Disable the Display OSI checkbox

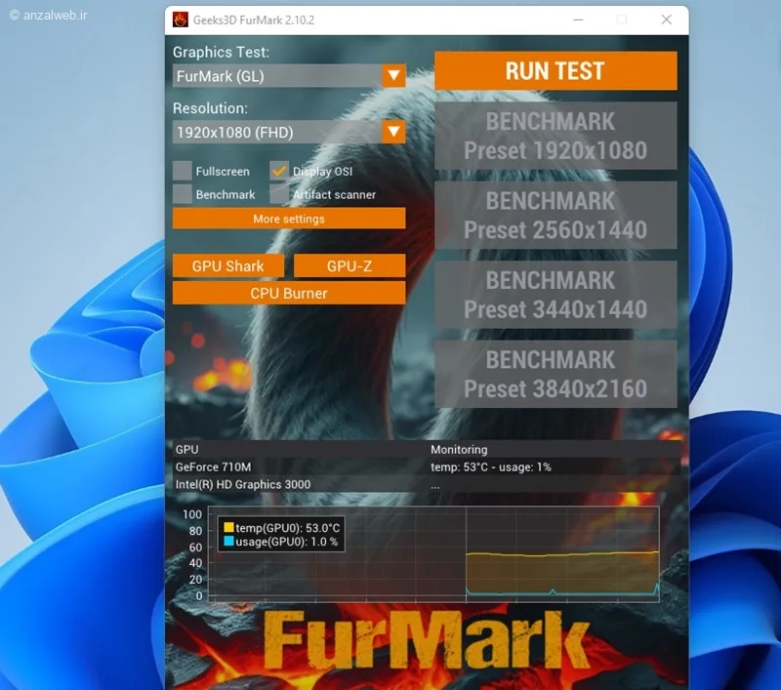coord(279,171)
